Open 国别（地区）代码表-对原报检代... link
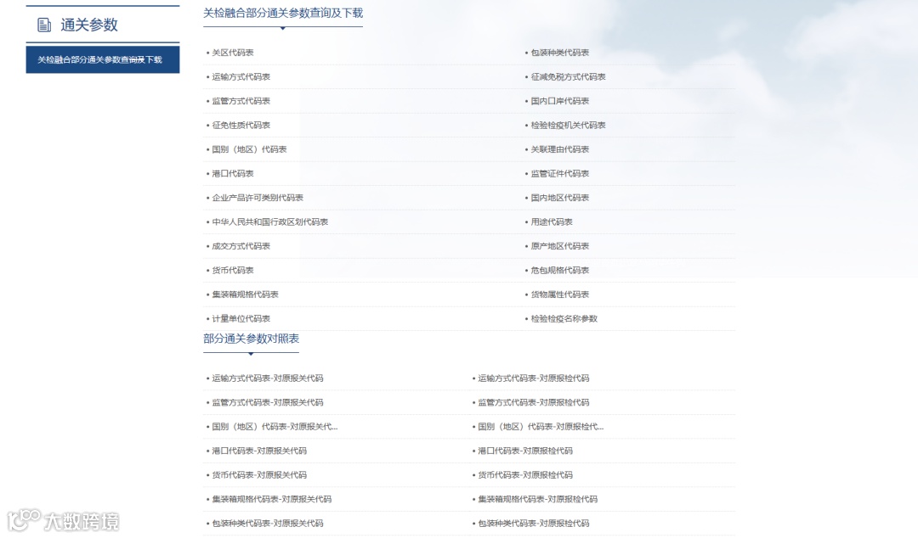 pyautogui.click(x=541, y=427)
